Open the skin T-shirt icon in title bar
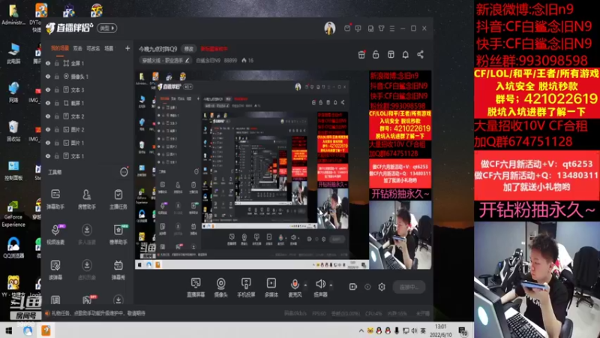 click(x=382, y=28)
